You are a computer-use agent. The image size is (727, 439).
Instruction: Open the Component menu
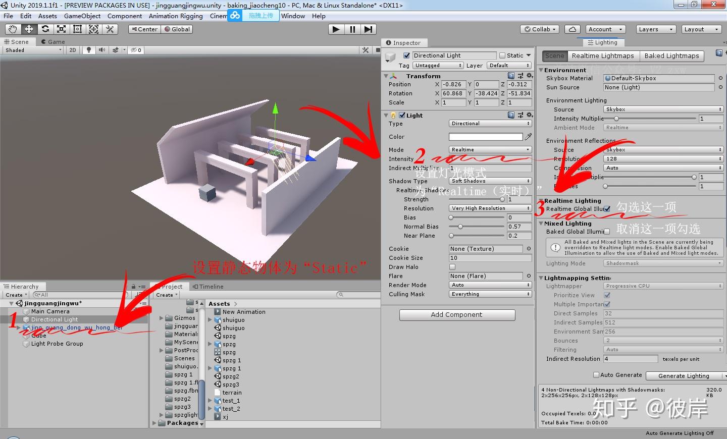[x=125, y=16]
